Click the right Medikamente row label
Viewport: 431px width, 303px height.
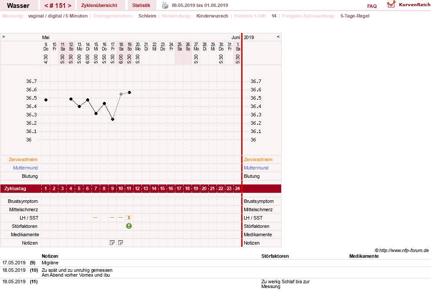click(258, 234)
